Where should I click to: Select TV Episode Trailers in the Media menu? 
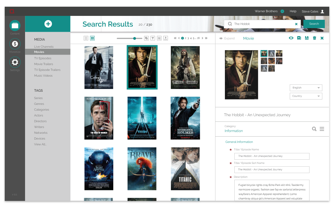(x=47, y=70)
